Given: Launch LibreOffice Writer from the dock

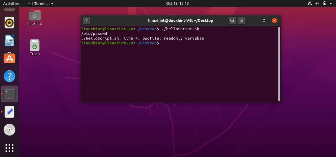Looking at the screenshot, I should click(10, 41).
